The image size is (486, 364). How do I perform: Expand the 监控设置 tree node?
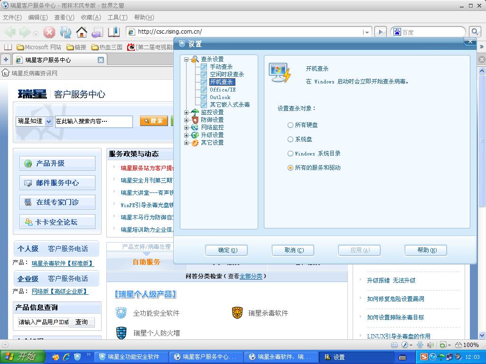tap(186, 112)
